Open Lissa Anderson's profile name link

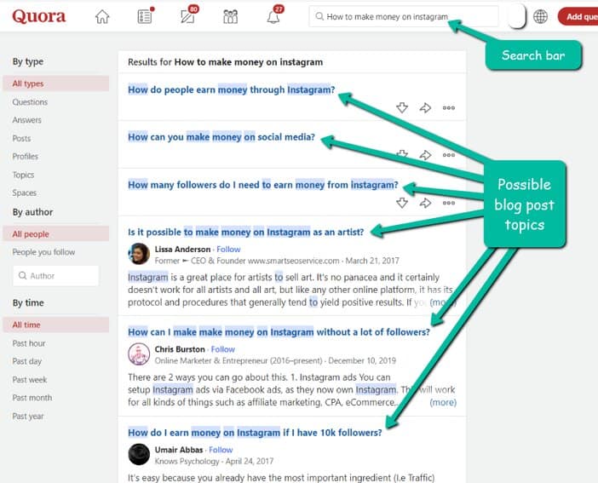182,249
